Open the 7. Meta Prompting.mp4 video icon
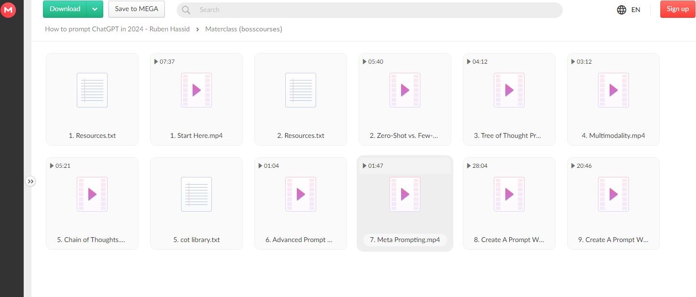Viewport: 696px width, 297px height. click(405, 194)
